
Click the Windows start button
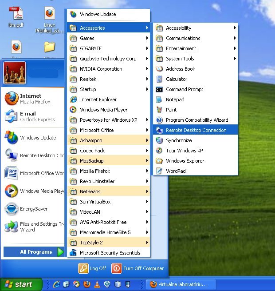[x=21, y=284]
